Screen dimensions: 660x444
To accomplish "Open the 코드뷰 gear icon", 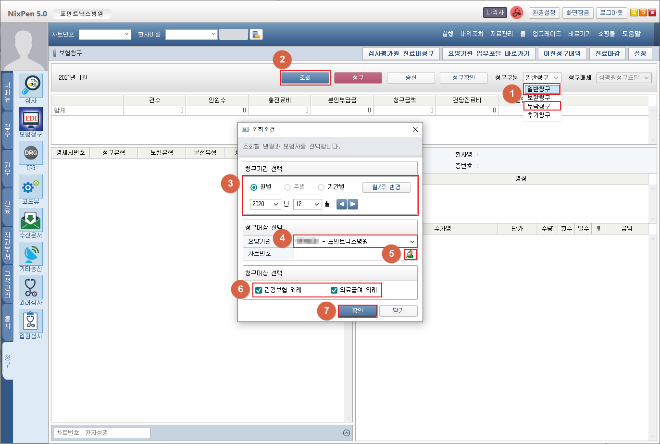I will (x=31, y=186).
